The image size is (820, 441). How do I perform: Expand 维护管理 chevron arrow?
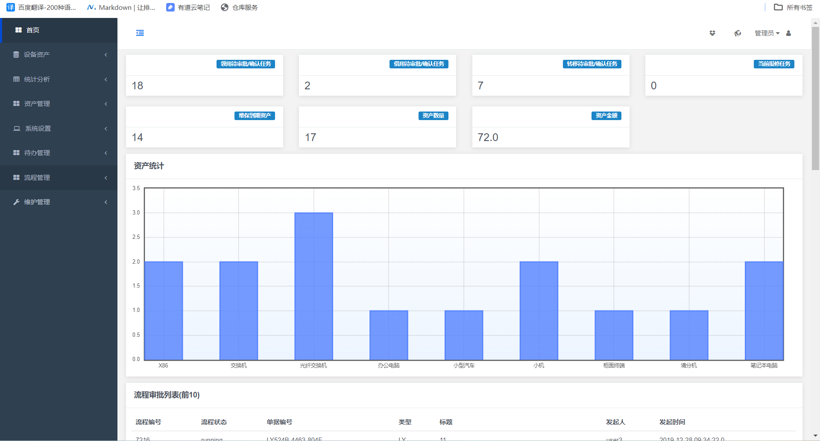106,202
